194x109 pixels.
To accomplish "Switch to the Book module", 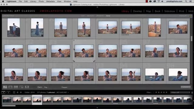I will click(x=158, y=11).
